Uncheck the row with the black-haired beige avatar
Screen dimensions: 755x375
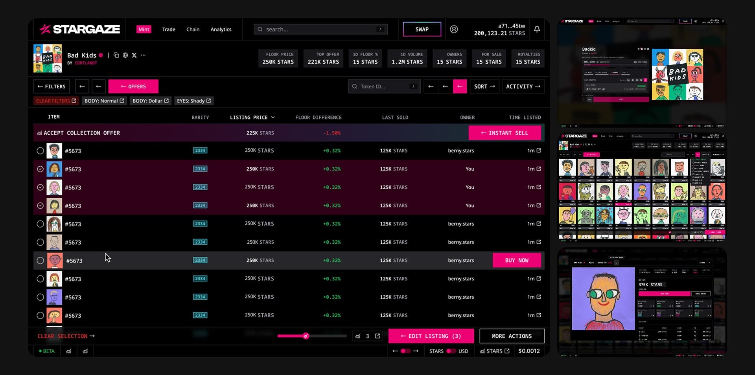tap(40, 206)
